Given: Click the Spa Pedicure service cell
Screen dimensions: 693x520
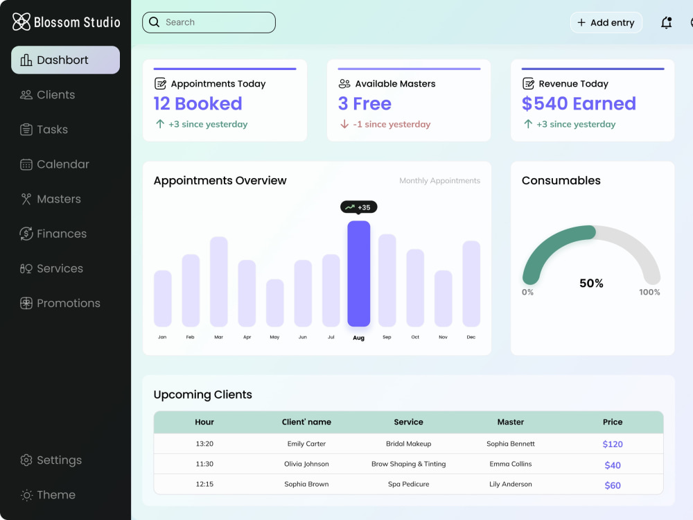Looking at the screenshot, I should (408, 484).
